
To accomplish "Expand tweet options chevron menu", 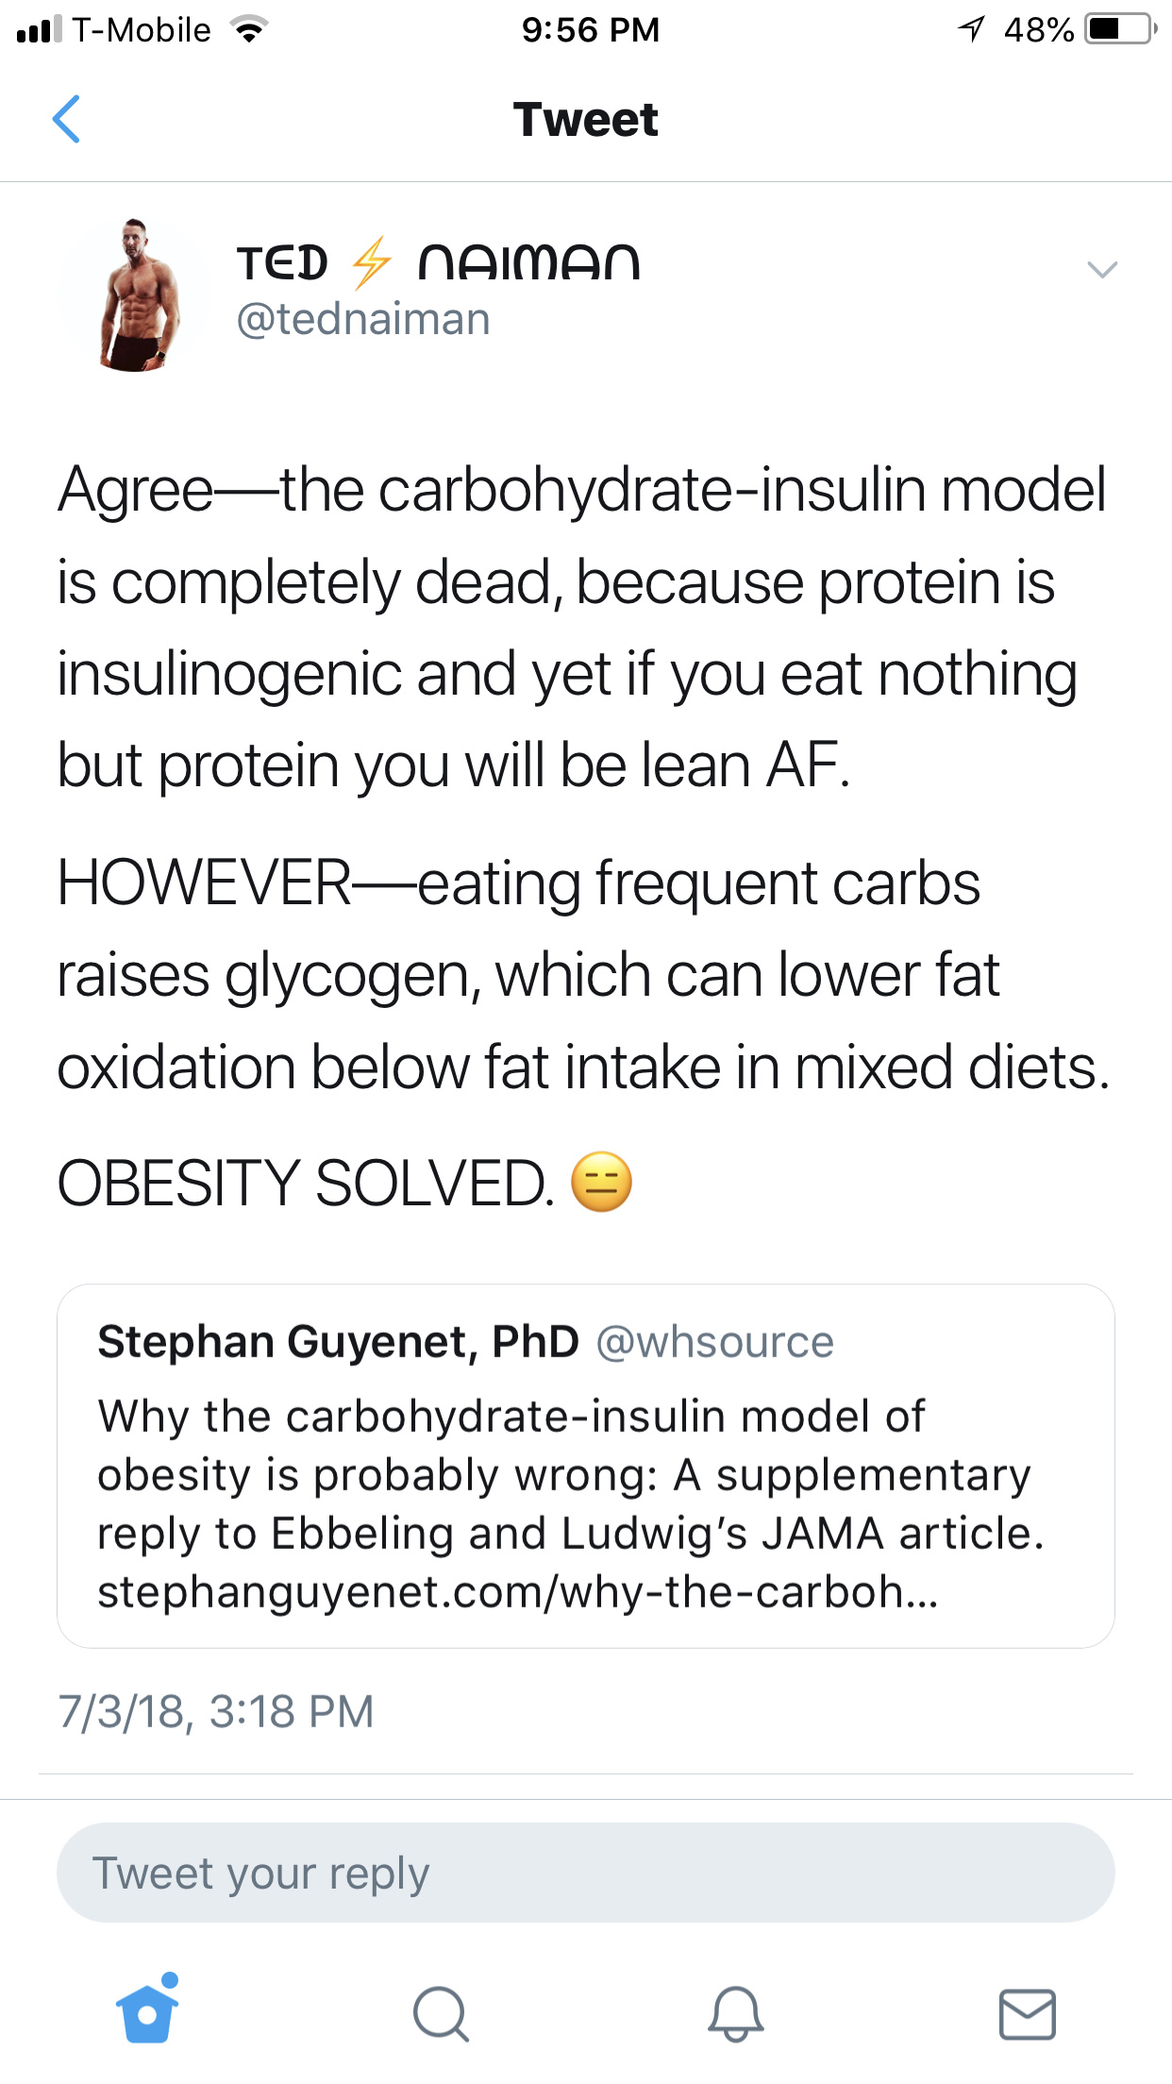I will (1102, 270).
